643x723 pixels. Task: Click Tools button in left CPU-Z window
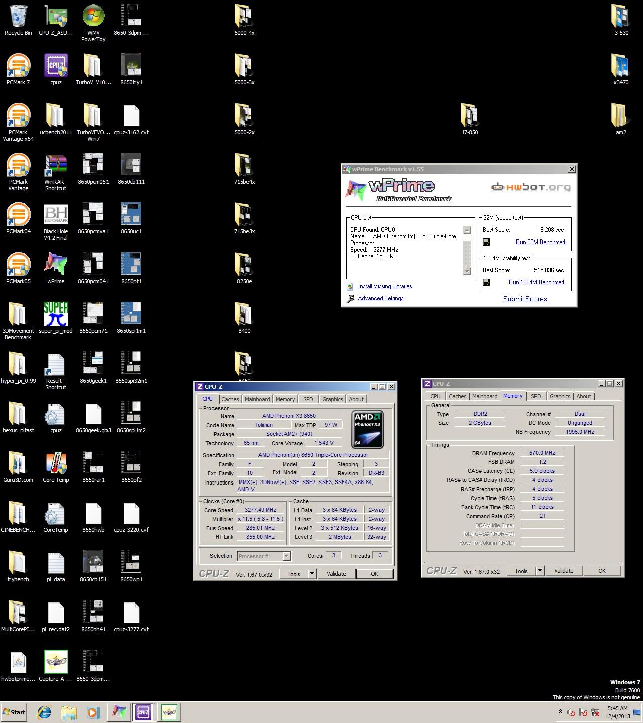click(294, 574)
